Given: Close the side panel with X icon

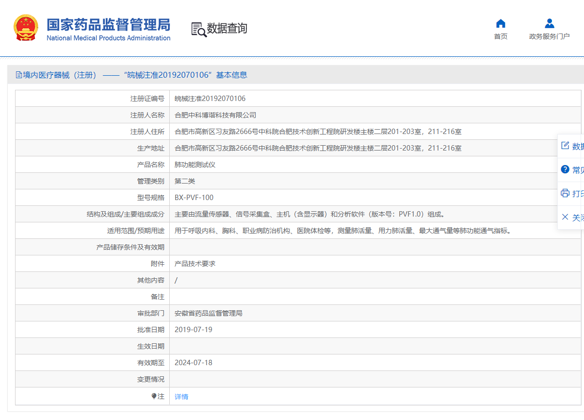Looking at the screenshot, I should [x=565, y=217].
